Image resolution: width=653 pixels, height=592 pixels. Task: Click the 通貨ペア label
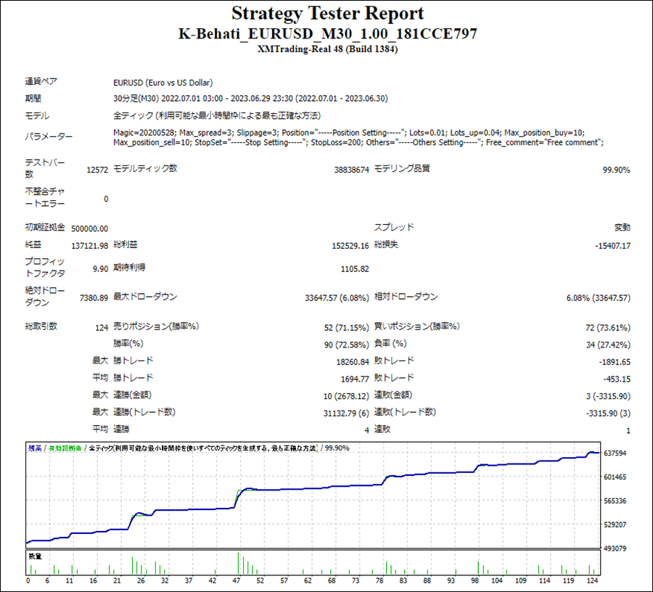click(41, 81)
